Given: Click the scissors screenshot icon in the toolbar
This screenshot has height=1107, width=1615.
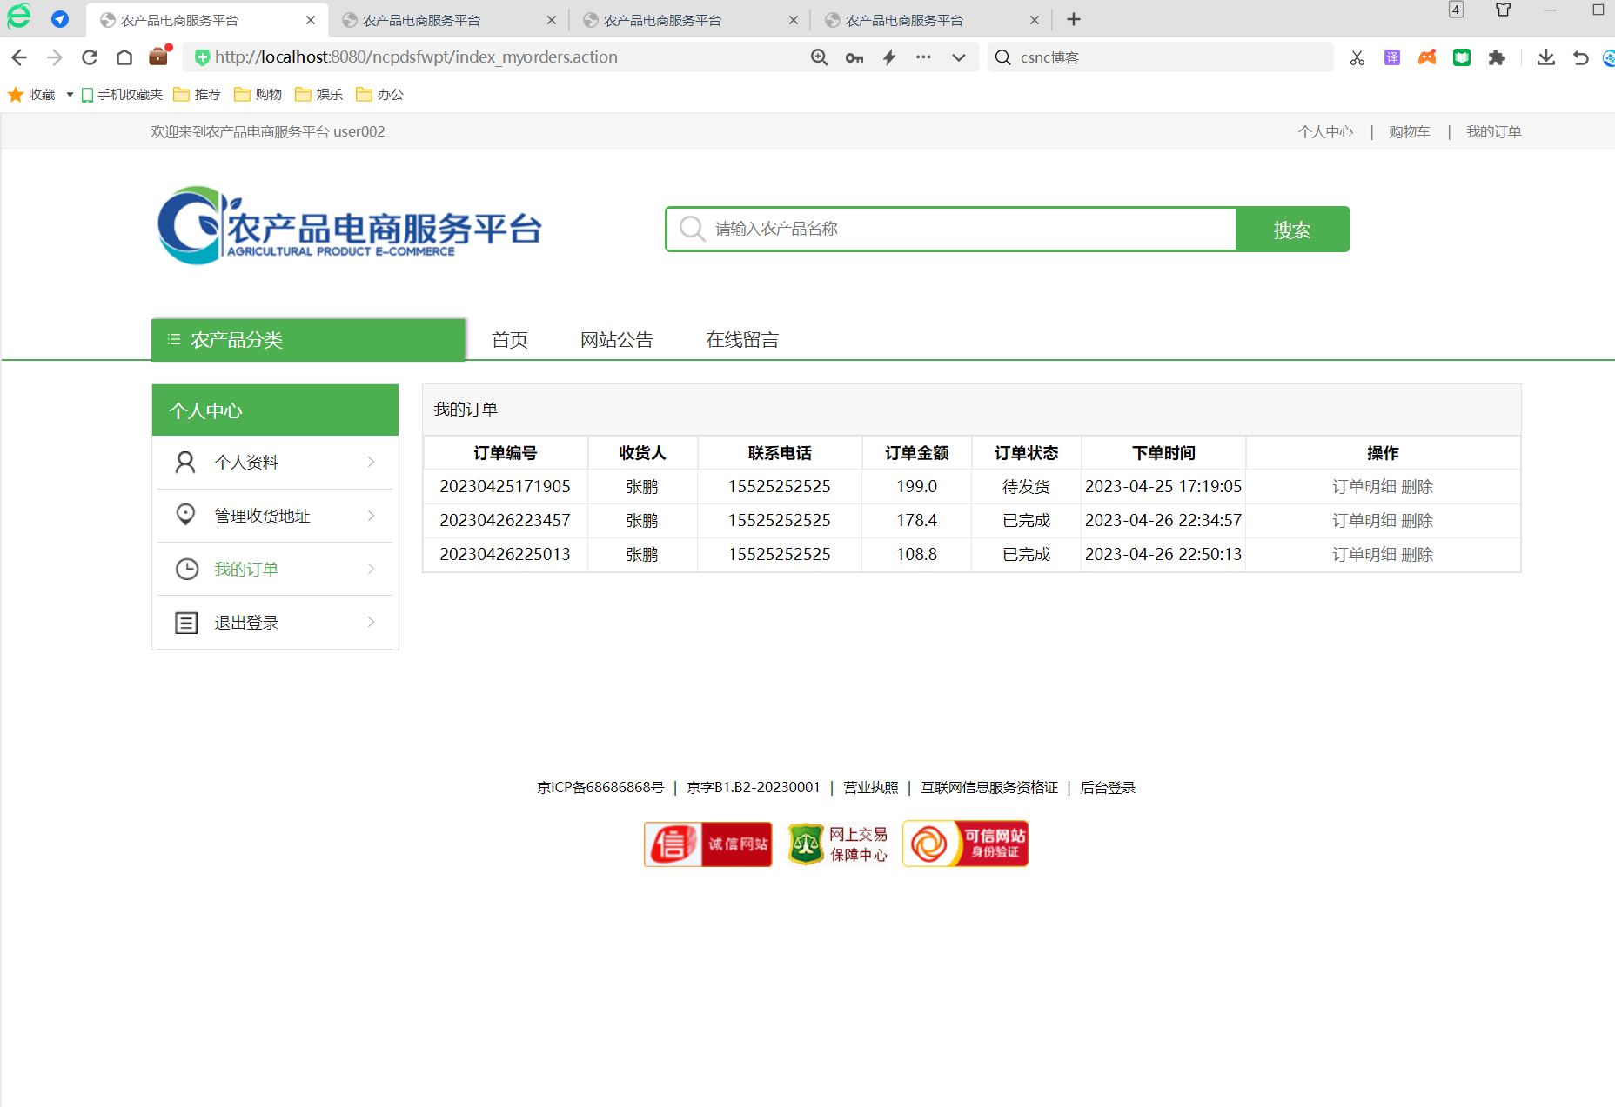Looking at the screenshot, I should [1357, 57].
